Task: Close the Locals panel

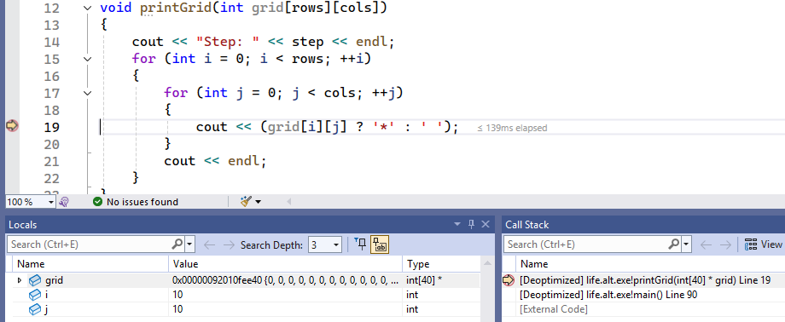Action: click(x=486, y=225)
